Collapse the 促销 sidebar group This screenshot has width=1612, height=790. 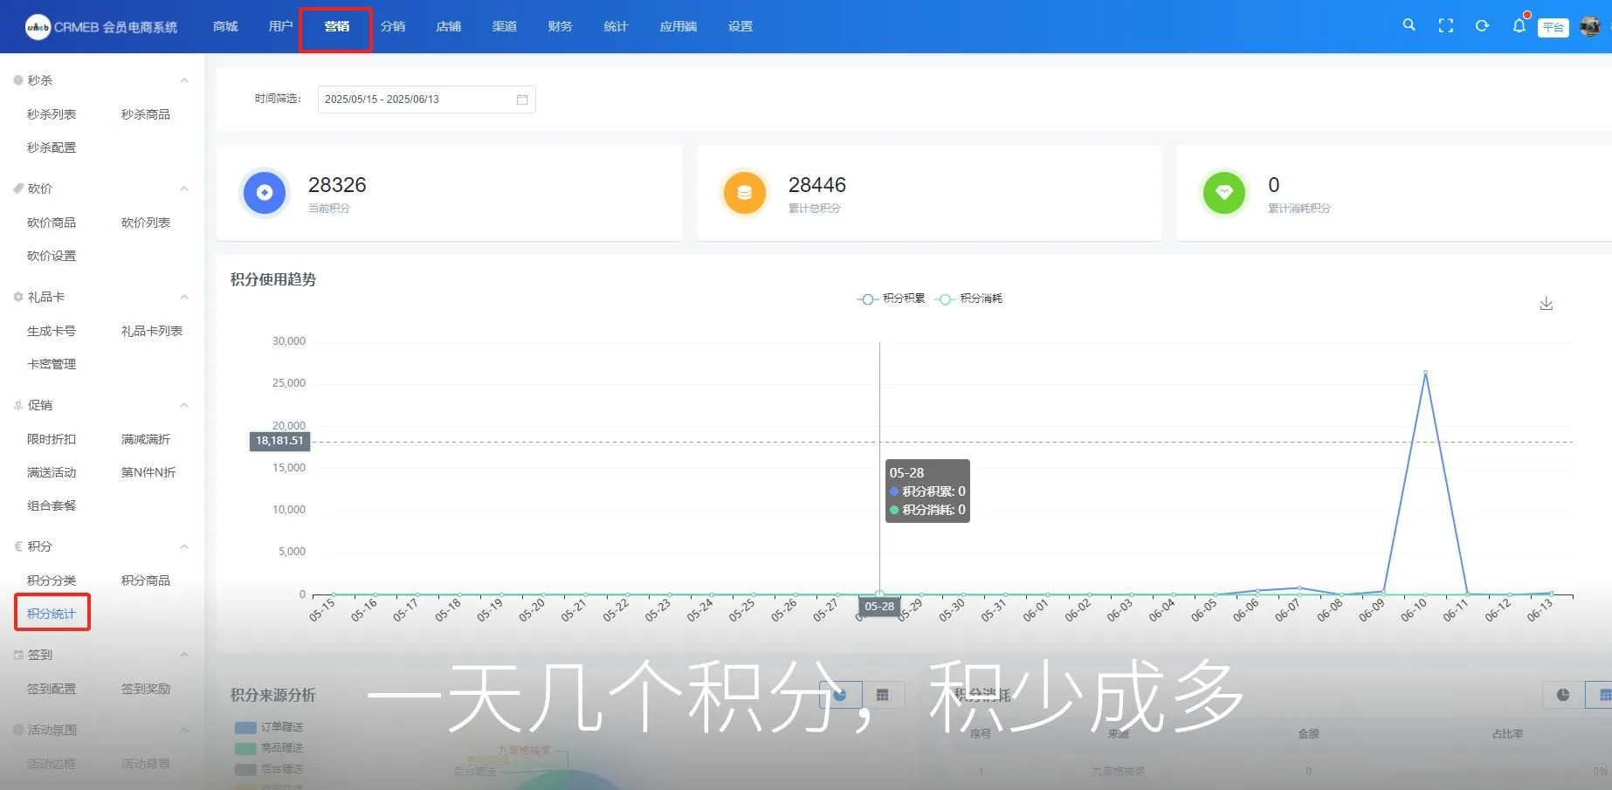click(184, 405)
